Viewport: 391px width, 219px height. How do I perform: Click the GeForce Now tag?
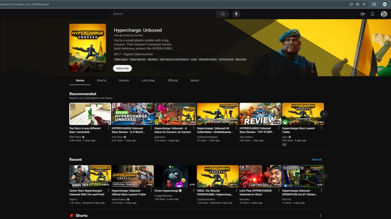(x=226, y=60)
